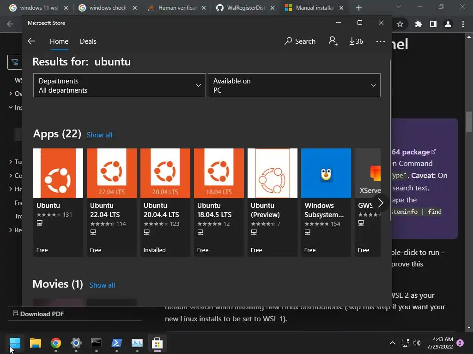Image resolution: width=473 pixels, height=354 pixels.
Task: Switch to the 'windows 11 wsl' Chrome tab
Action: tap(38, 8)
